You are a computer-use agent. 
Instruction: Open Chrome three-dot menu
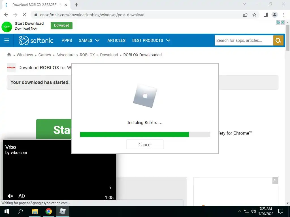click(284, 15)
